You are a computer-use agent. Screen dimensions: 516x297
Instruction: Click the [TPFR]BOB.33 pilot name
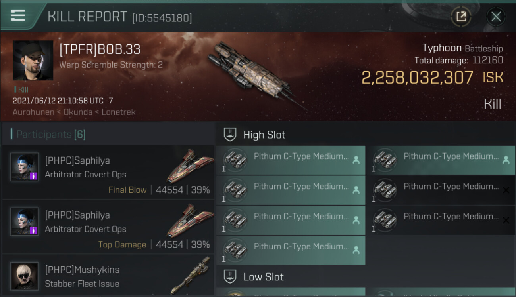click(x=100, y=49)
